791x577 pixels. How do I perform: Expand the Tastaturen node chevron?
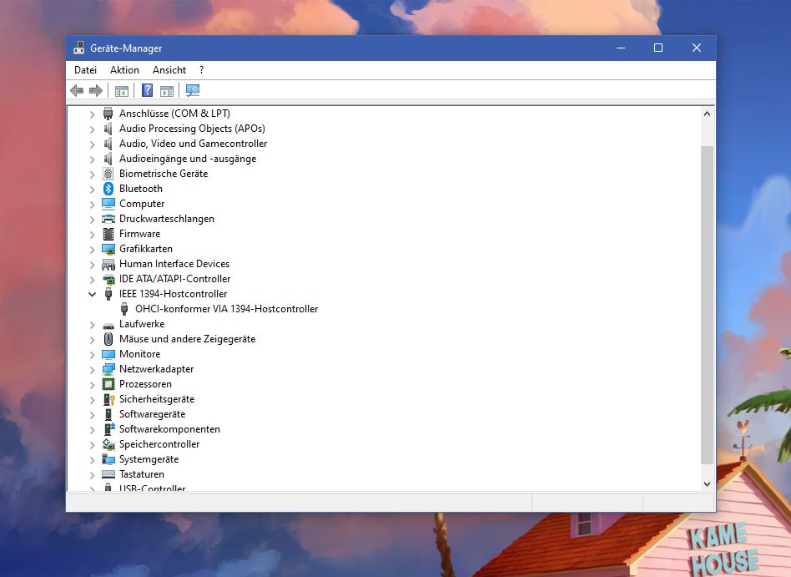[92, 475]
